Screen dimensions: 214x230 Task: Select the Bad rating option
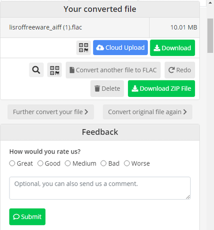pos(104,163)
